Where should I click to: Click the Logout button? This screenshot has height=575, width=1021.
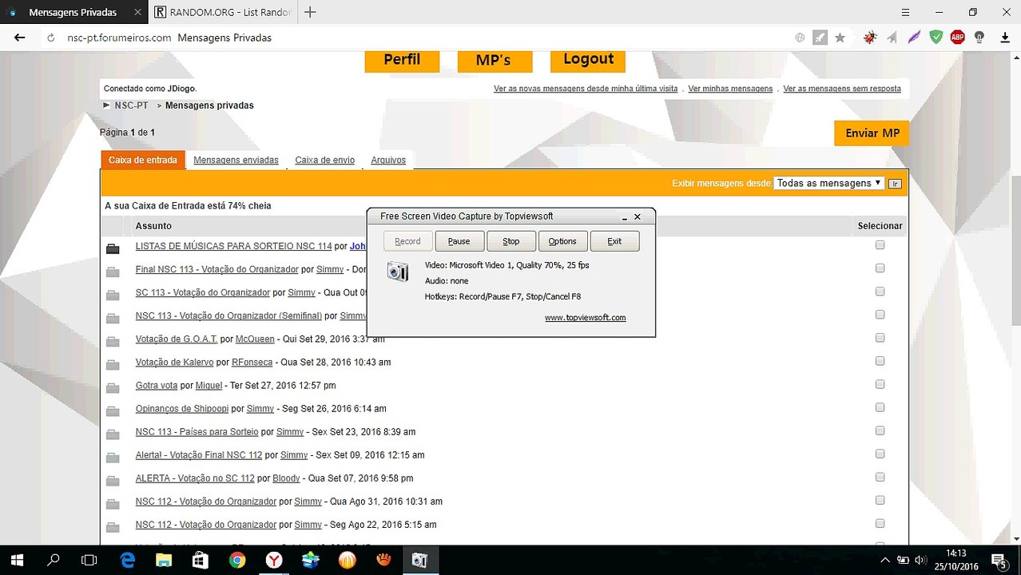[588, 60]
